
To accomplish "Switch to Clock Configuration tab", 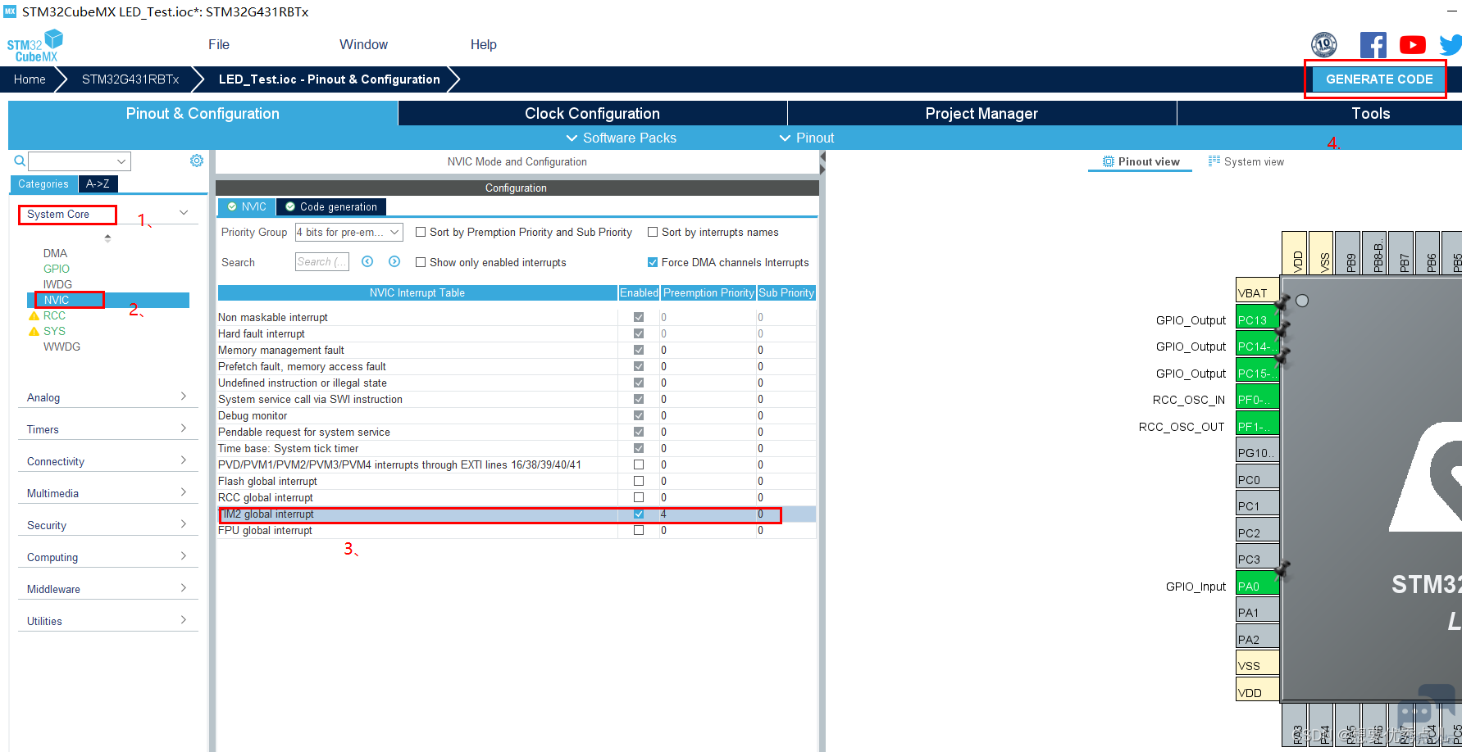I will (592, 113).
